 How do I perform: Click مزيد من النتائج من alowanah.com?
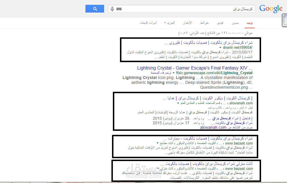click(226, 127)
